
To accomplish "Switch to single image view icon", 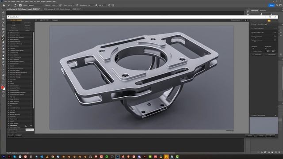I will click(x=41, y=20).
